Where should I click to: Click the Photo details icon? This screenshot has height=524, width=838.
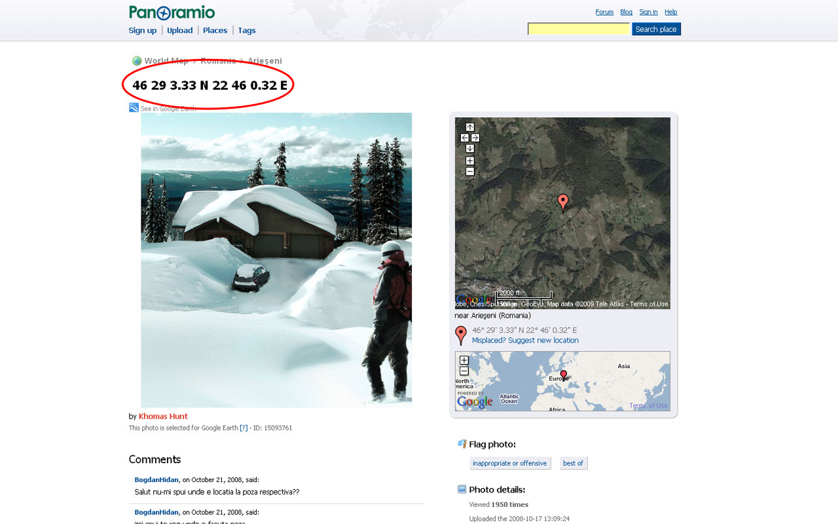[462, 489]
